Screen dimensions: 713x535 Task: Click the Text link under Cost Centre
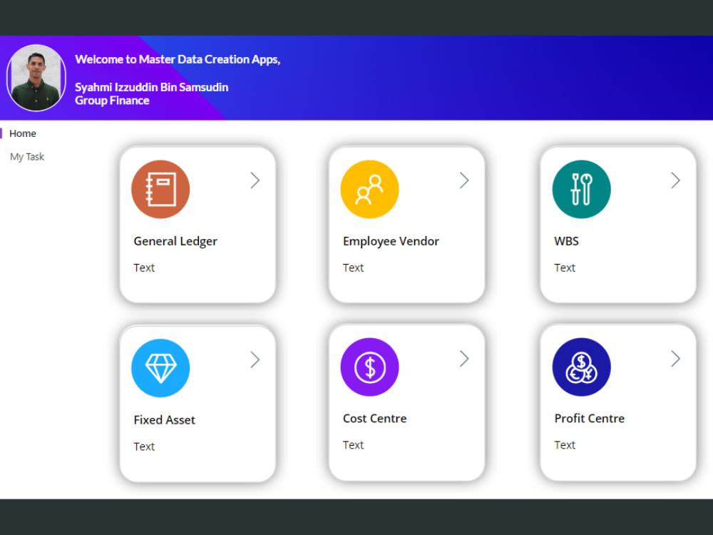coord(353,444)
